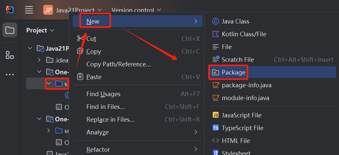Choose Copy from context menu
This screenshot has width=339, height=155.
click(138, 52)
